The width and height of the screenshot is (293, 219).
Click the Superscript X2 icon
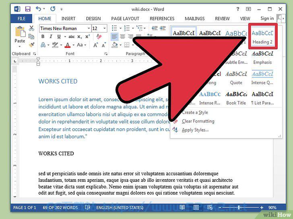87,36
